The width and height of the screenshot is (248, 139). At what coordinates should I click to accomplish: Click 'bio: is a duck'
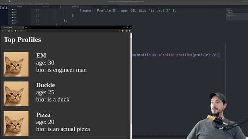pos(53,100)
